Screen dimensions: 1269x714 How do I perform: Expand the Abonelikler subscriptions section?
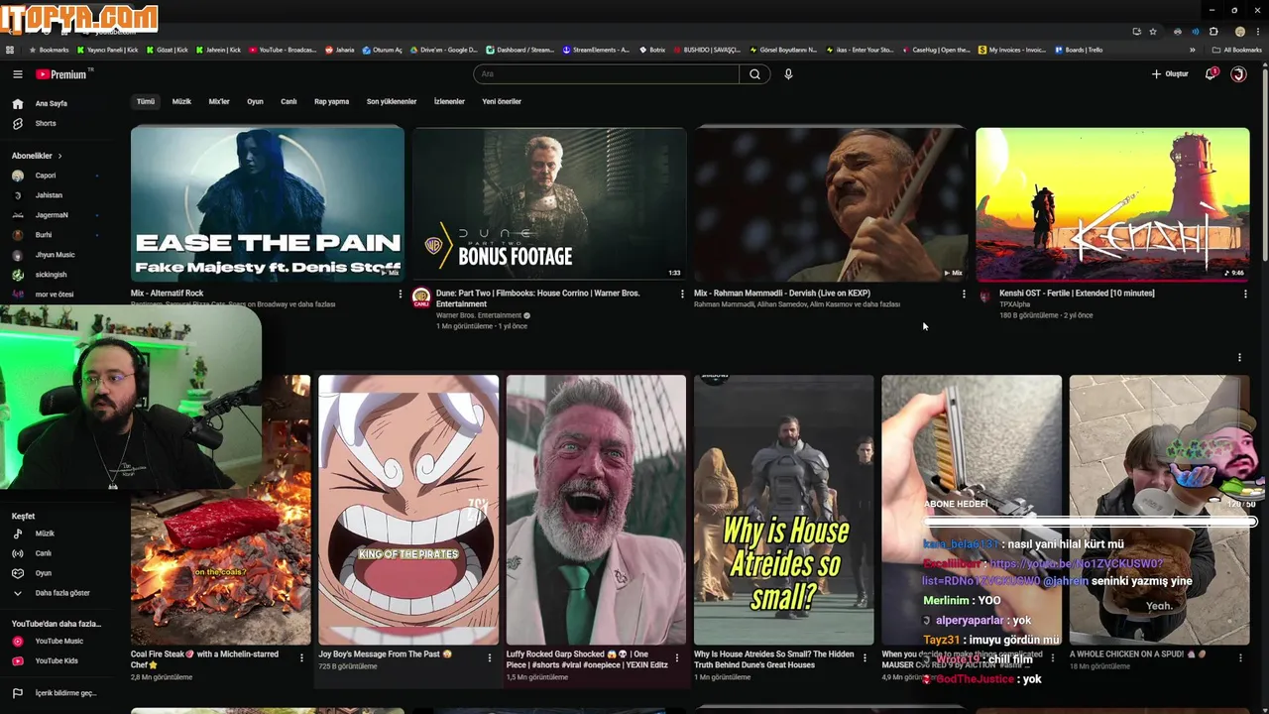[x=37, y=156]
